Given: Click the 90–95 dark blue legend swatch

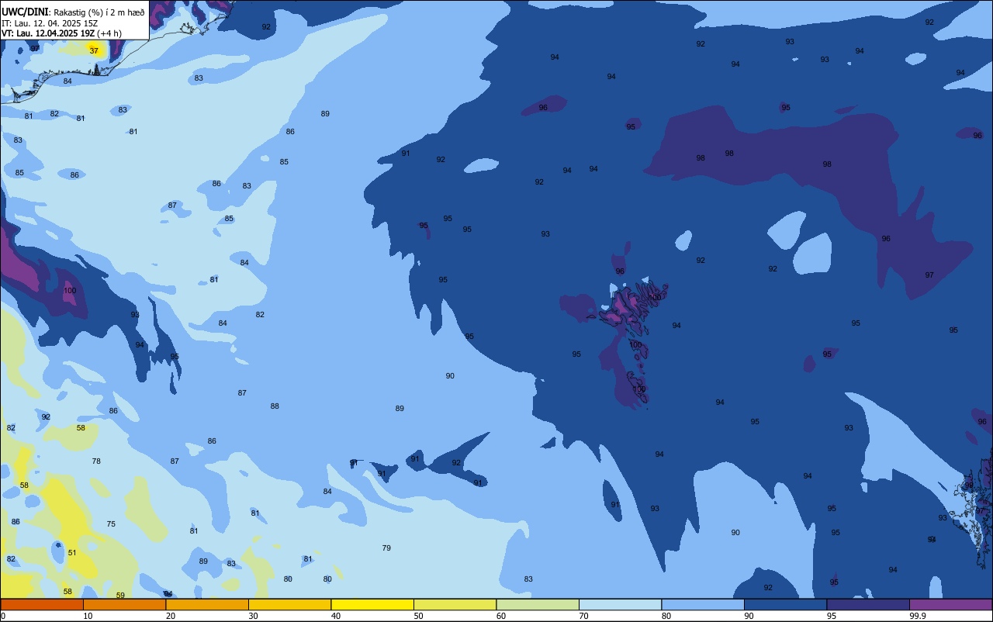Looking at the screenshot, I should pos(785,605).
